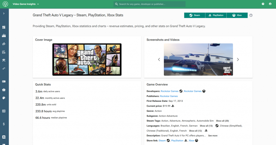Open the podium rankings icon in sidebar
Image resolution: width=276 pixels, height=145 pixels.
coord(4,36)
